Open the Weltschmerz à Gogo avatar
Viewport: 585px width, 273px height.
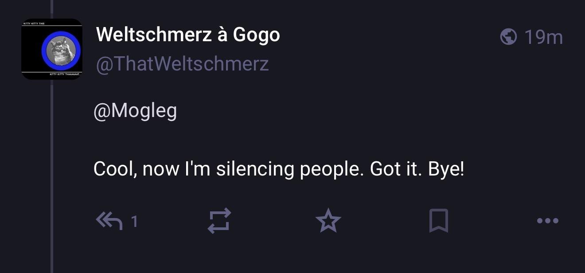pyautogui.click(x=52, y=49)
